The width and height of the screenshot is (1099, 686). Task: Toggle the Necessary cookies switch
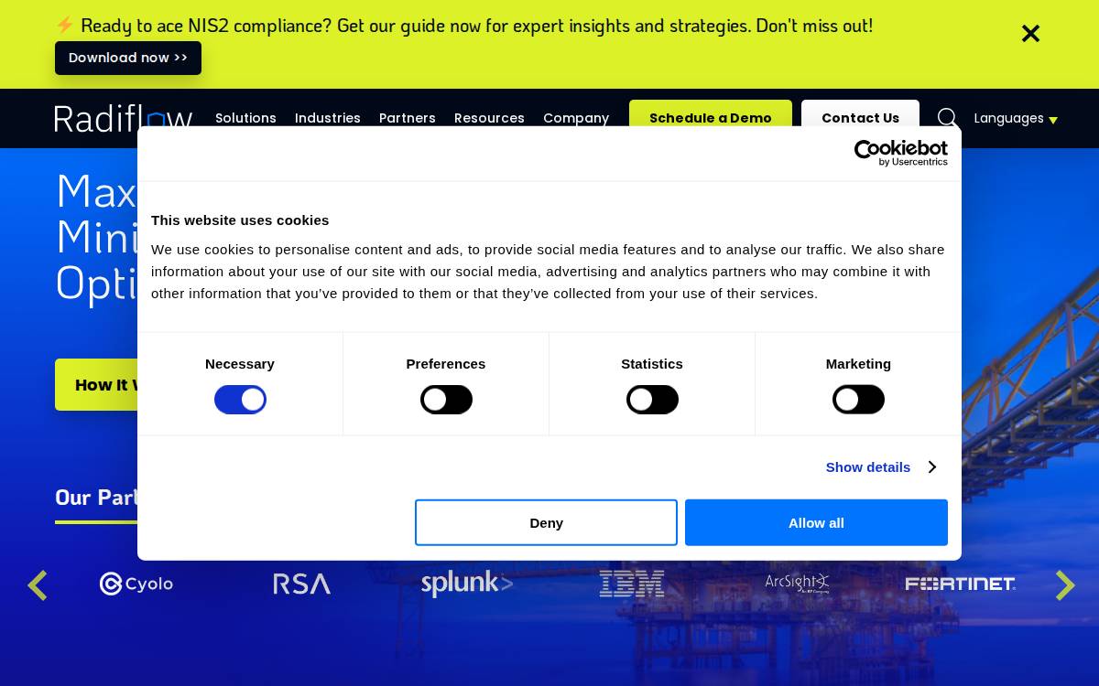pos(240,400)
